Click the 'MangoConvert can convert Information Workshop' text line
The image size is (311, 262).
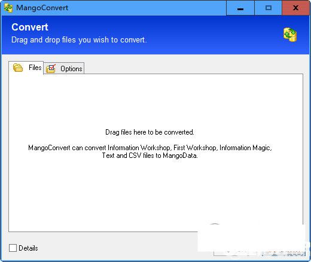pyautogui.click(x=150, y=148)
